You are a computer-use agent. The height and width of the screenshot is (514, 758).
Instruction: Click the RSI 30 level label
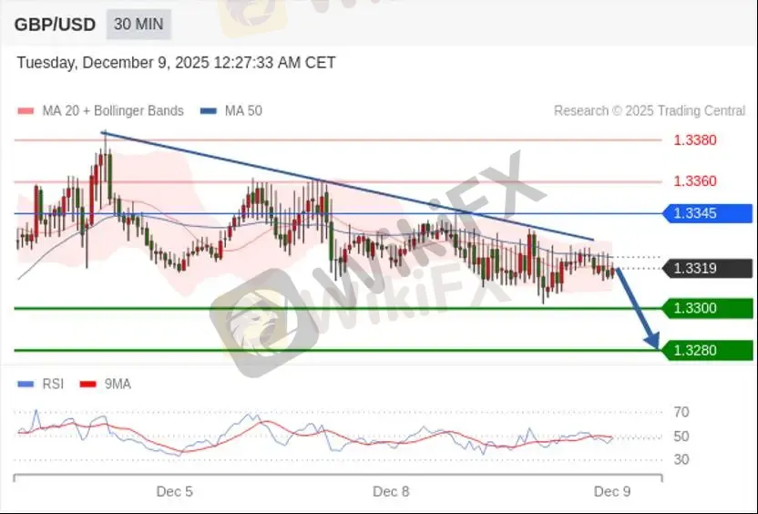[681, 459]
